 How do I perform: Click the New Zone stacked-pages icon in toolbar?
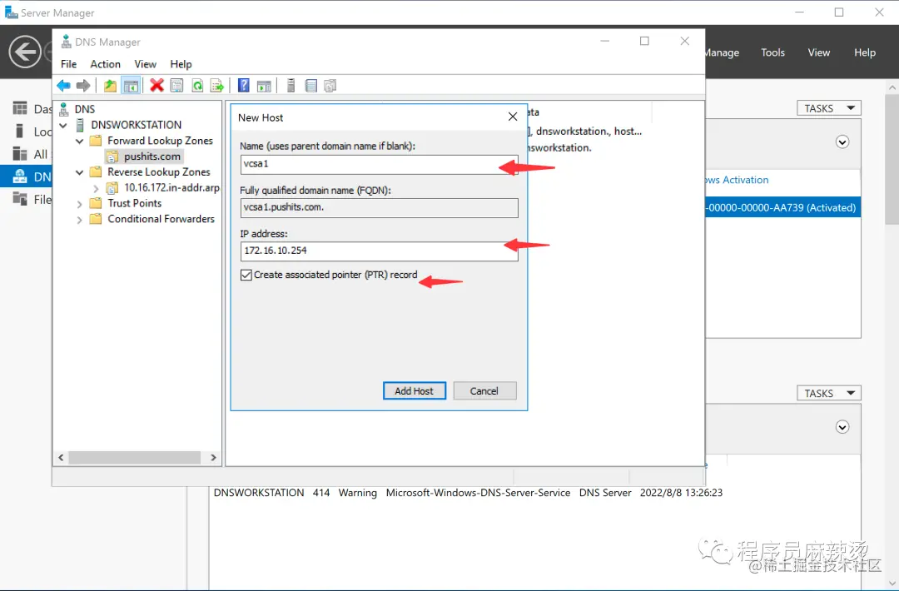click(330, 86)
